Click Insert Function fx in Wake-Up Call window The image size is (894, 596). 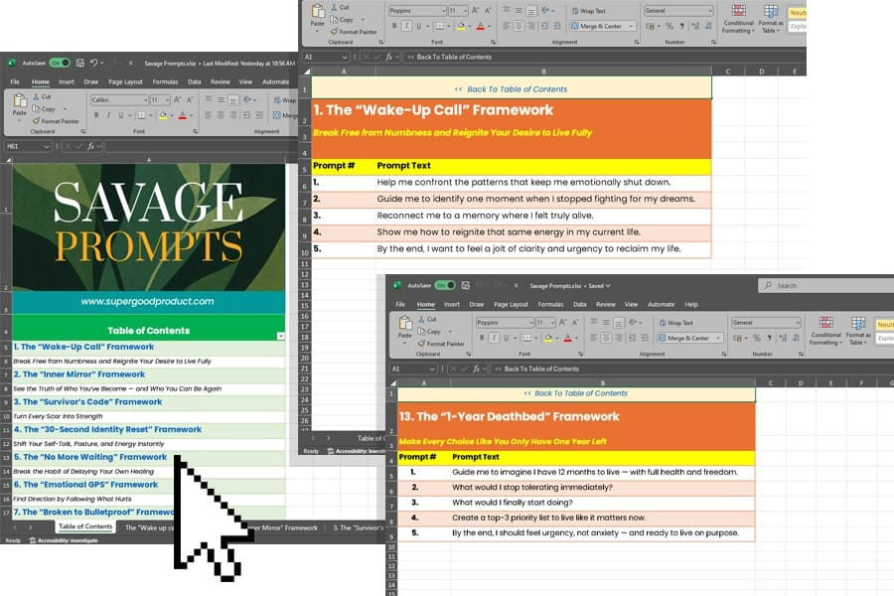[388, 57]
